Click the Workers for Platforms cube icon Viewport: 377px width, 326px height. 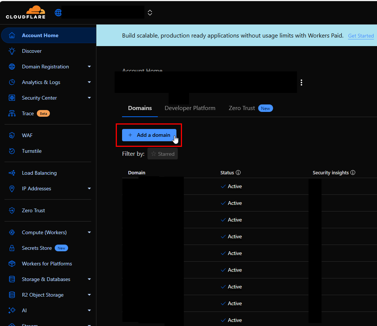click(x=12, y=264)
